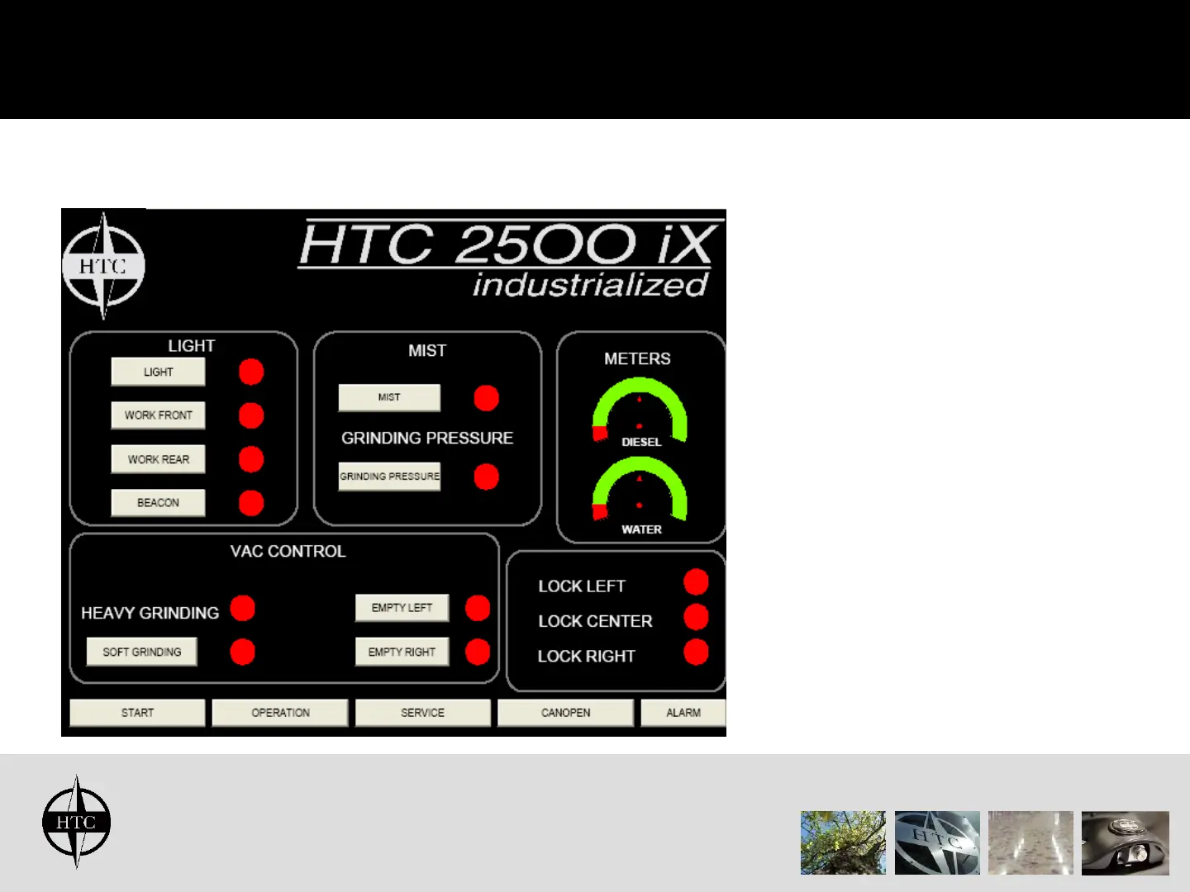Click the LOCK RIGHT status indicator

pos(697,652)
